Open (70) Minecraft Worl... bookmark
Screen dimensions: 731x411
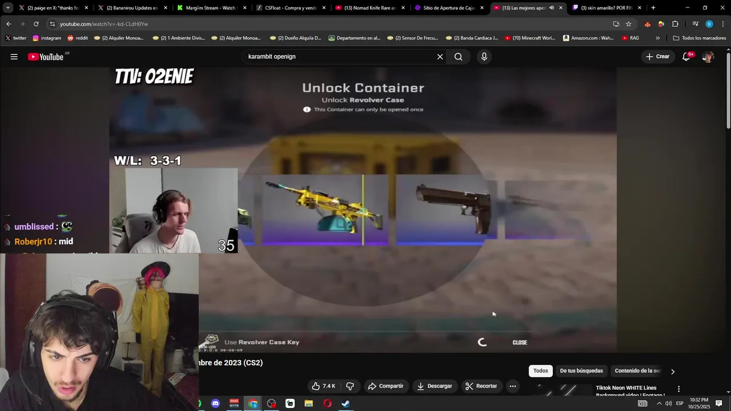pos(529,38)
